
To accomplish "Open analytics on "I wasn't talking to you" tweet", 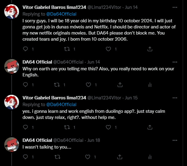I will [x=150, y=157].
